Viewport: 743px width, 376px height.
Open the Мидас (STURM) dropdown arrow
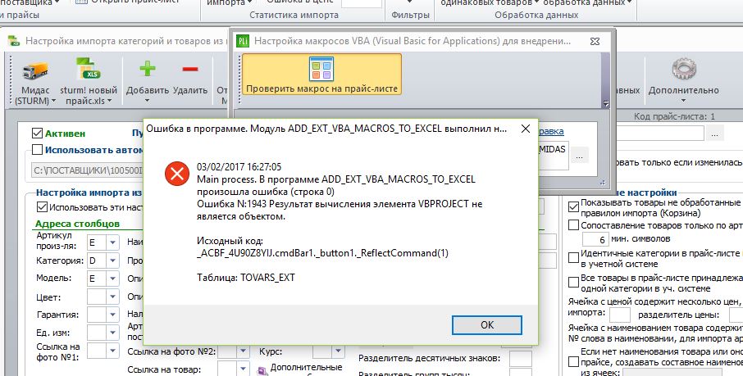[53, 101]
